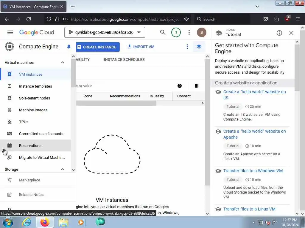Open Sole-tenant nodes page
Viewport: 305px width, 228px height.
tap(35, 98)
